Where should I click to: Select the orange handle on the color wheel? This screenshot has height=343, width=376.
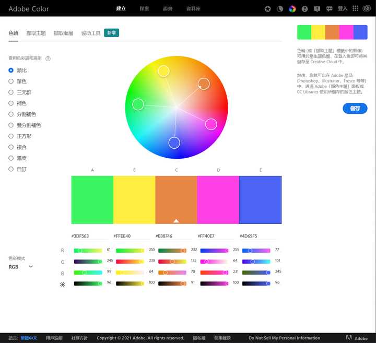(204, 84)
